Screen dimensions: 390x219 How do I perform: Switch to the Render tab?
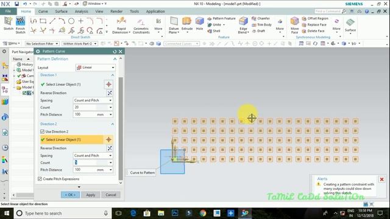[116, 12]
